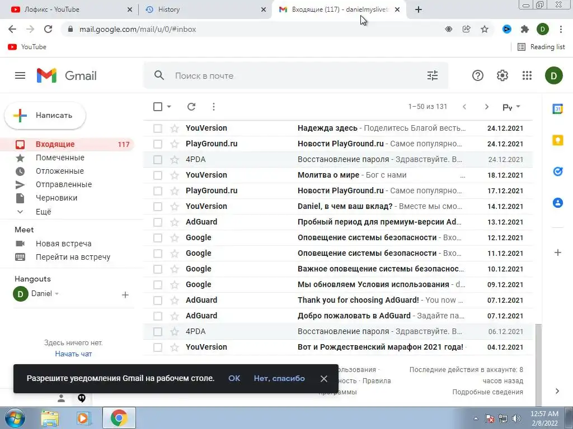Open Google apps grid
573x429 pixels.
(x=527, y=75)
